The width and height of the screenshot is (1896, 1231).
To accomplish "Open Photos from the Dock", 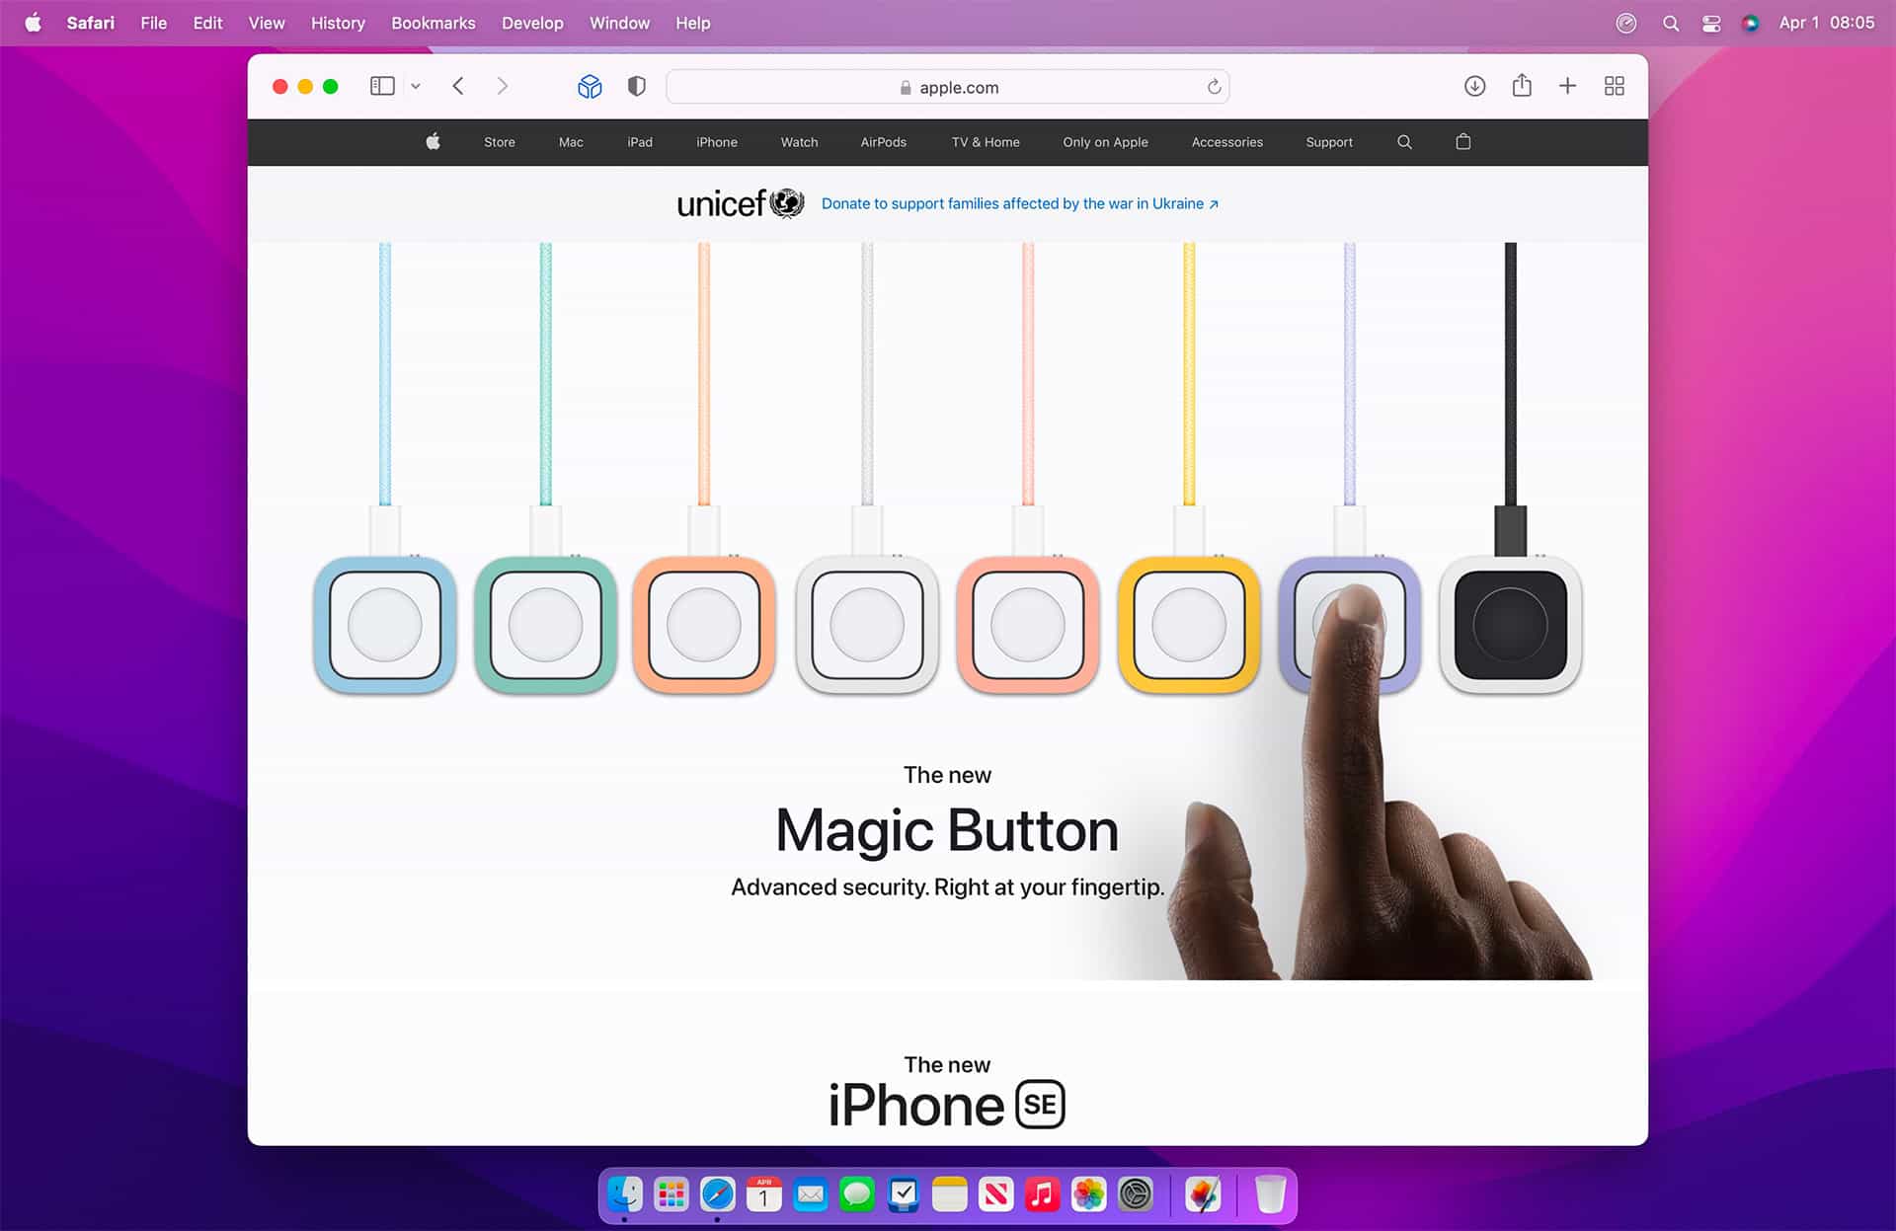I will [x=1089, y=1194].
